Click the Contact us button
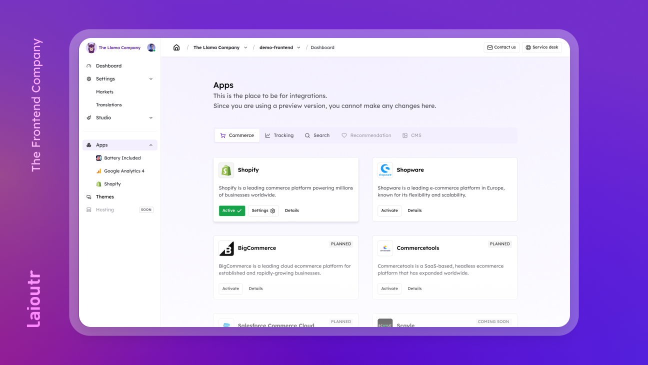The width and height of the screenshot is (648, 365). 501,47
